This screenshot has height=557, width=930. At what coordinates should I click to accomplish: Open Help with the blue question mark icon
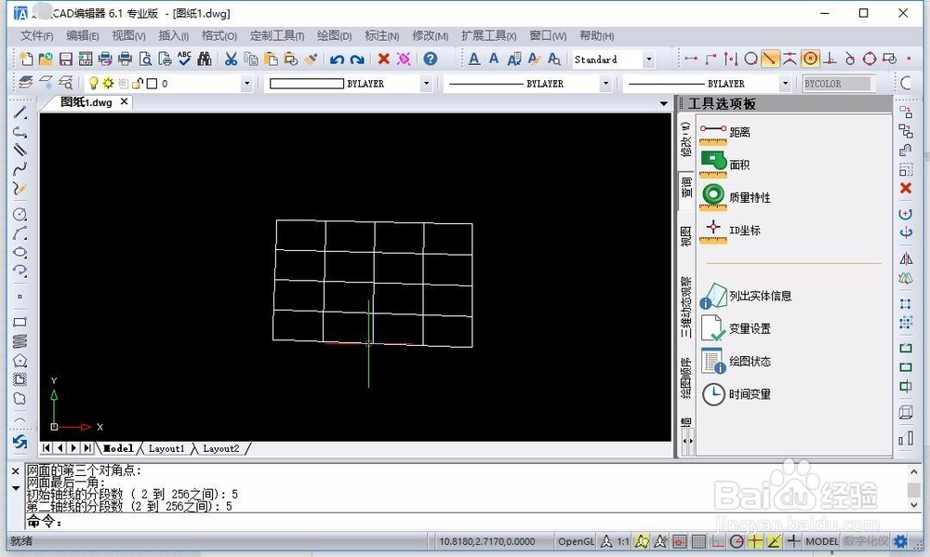[431, 59]
